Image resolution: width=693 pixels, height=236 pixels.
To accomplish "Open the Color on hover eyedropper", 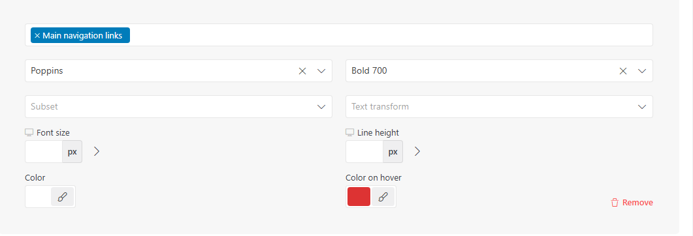I will (x=383, y=197).
